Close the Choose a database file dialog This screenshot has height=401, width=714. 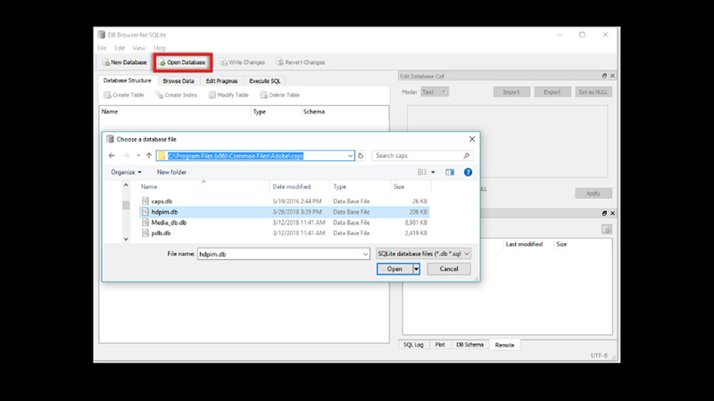coord(472,139)
